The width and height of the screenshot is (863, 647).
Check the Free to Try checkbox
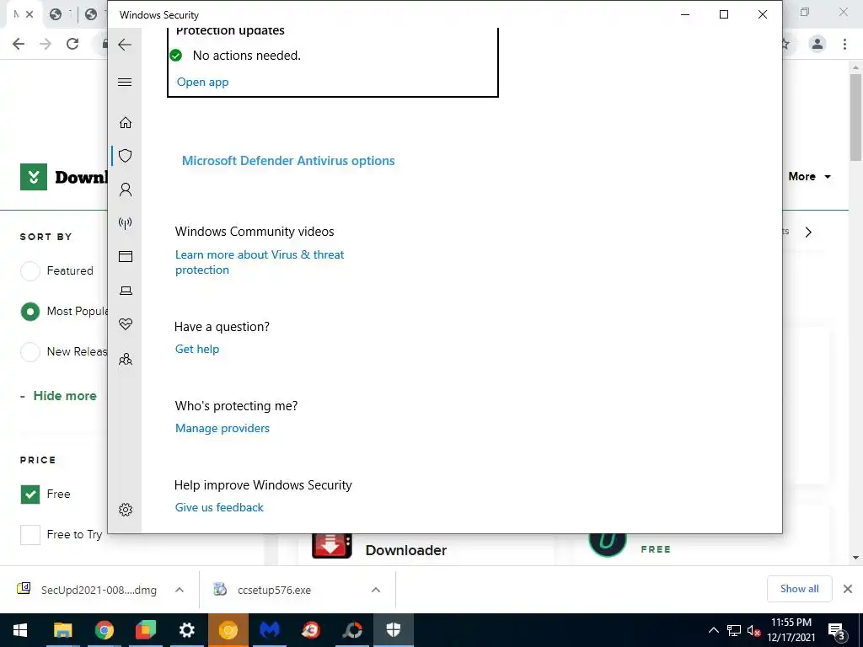tap(30, 535)
